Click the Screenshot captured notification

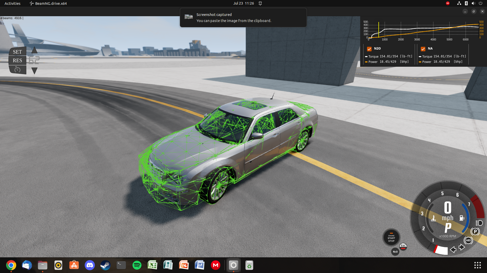point(243,17)
